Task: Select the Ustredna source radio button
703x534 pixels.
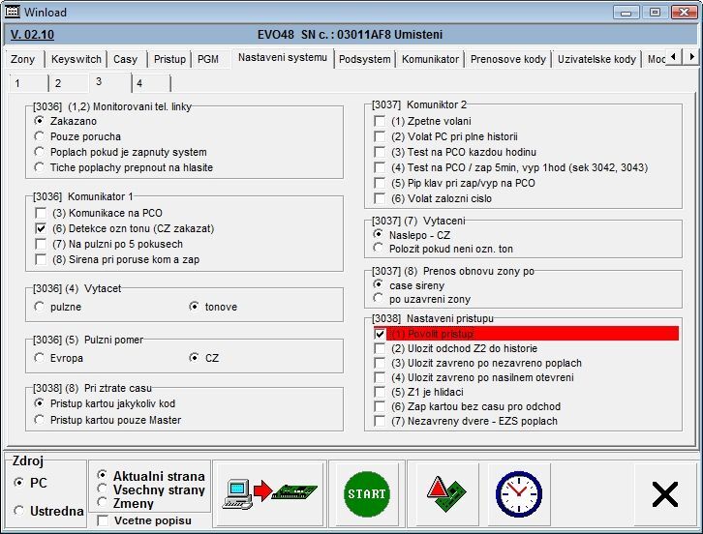Action: tap(19, 511)
